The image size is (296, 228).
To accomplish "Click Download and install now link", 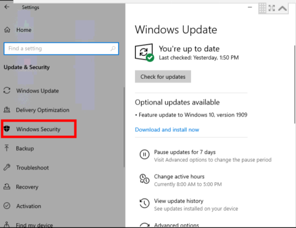I will coord(167,129).
